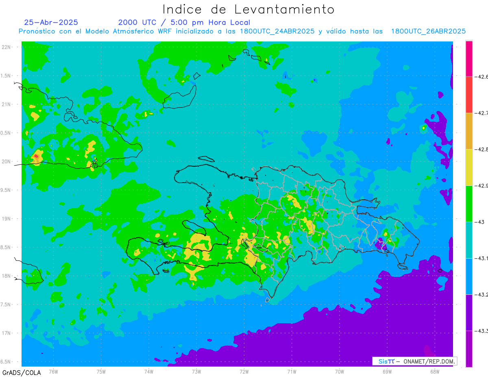Click the '6.5N' latitude label
Image resolution: width=488 pixels, height=377 pixels.
pyautogui.click(x=6, y=362)
